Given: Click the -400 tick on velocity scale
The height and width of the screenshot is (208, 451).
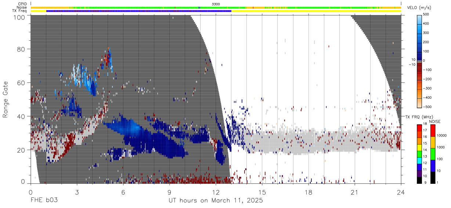Looking at the screenshot, I should (x=427, y=98).
